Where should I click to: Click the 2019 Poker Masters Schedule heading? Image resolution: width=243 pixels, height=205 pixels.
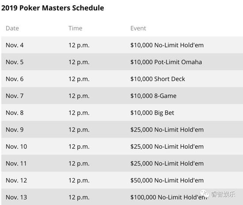tap(53, 8)
